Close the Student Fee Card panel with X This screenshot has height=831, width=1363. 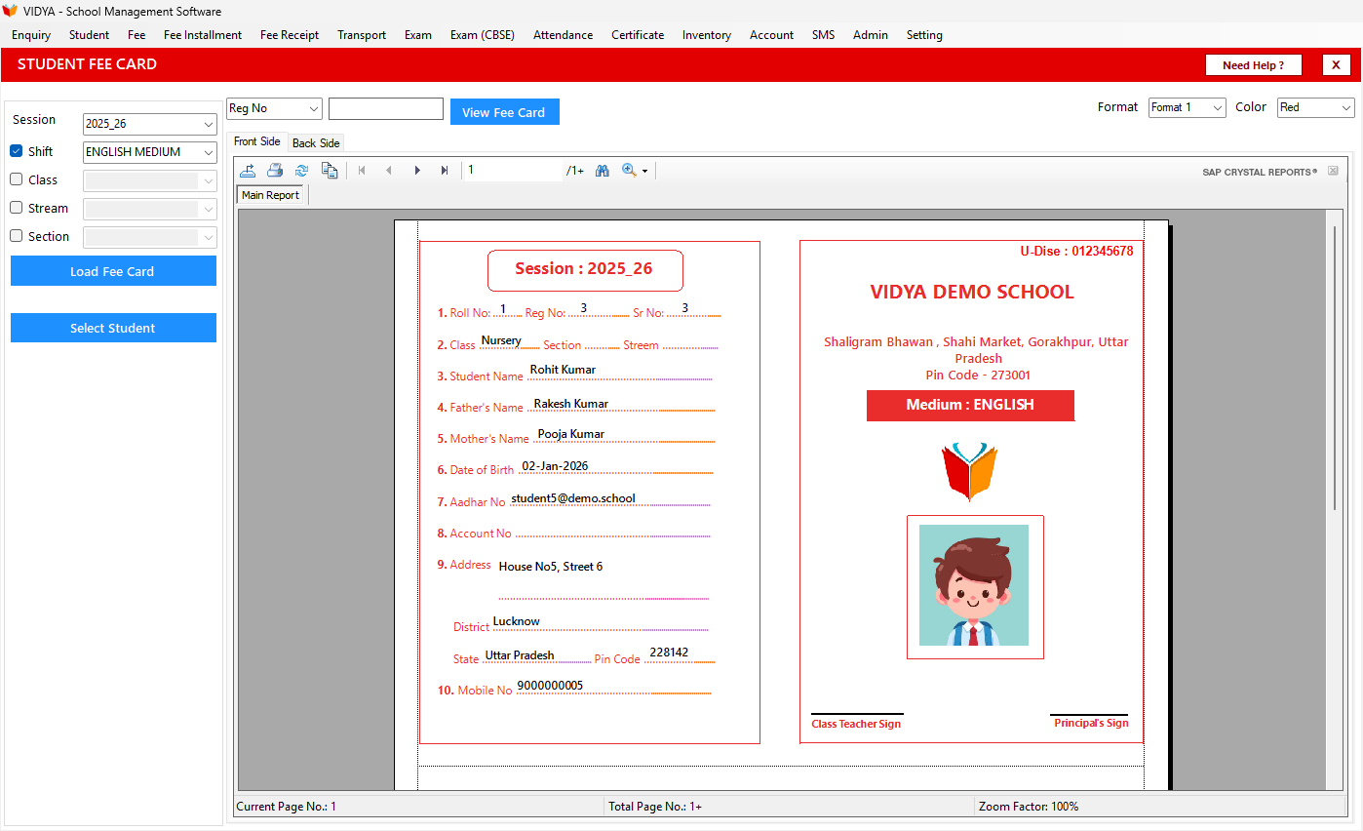(x=1336, y=65)
